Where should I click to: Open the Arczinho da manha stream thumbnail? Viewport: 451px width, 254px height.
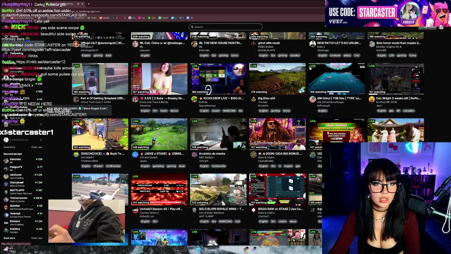pyautogui.click(x=218, y=134)
